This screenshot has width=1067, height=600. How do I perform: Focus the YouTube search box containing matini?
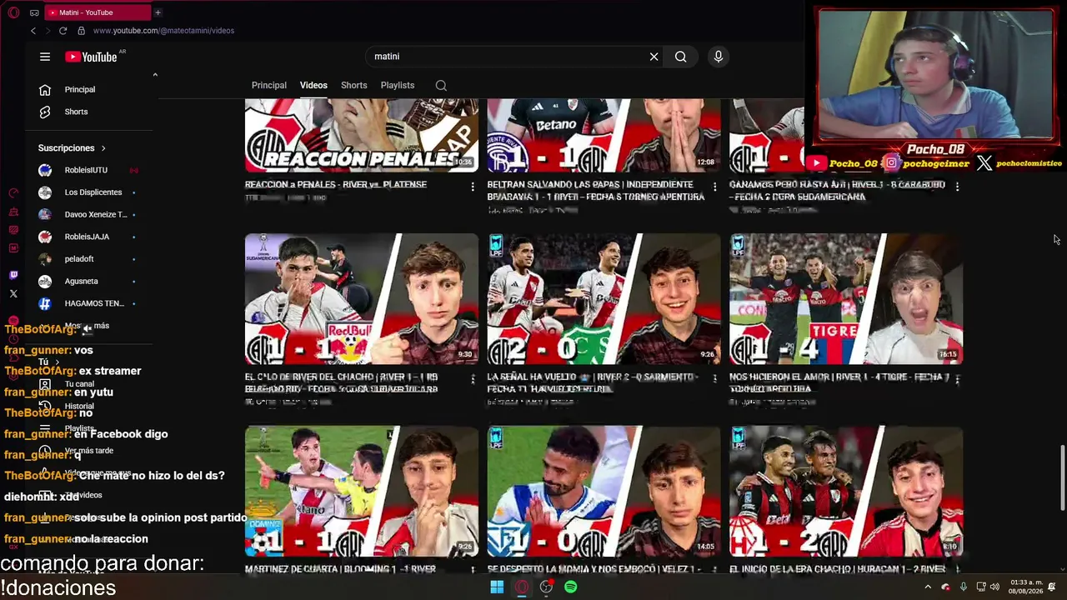click(x=508, y=57)
